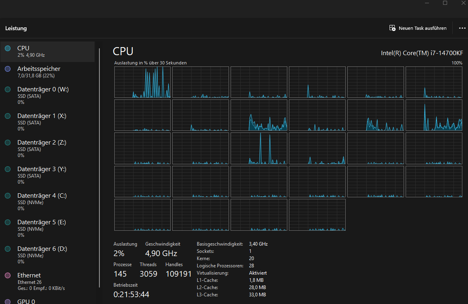Click the Arbeitsspeicher circle icon
Image resolution: width=468 pixels, height=304 pixels.
tap(8, 69)
